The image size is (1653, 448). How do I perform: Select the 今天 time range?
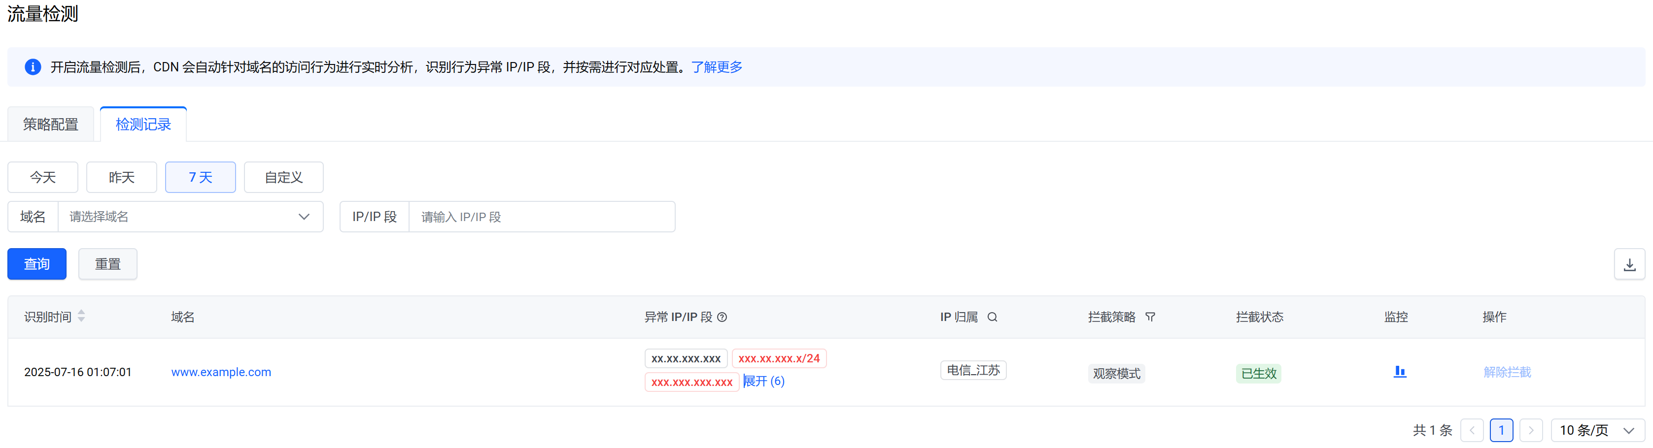[x=43, y=177]
